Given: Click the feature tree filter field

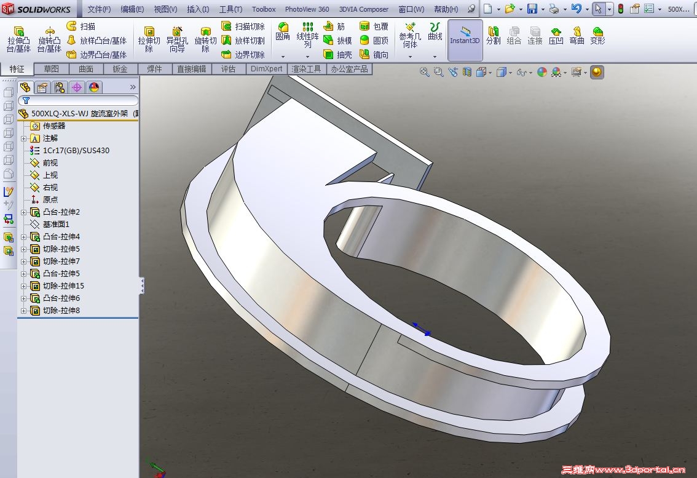Looking at the screenshot, I should [78, 101].
